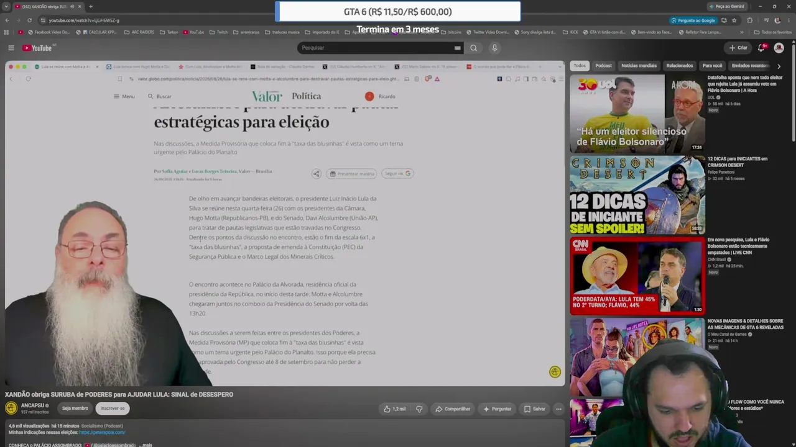Click the 'Seja membro' button

tap(75, 409)
